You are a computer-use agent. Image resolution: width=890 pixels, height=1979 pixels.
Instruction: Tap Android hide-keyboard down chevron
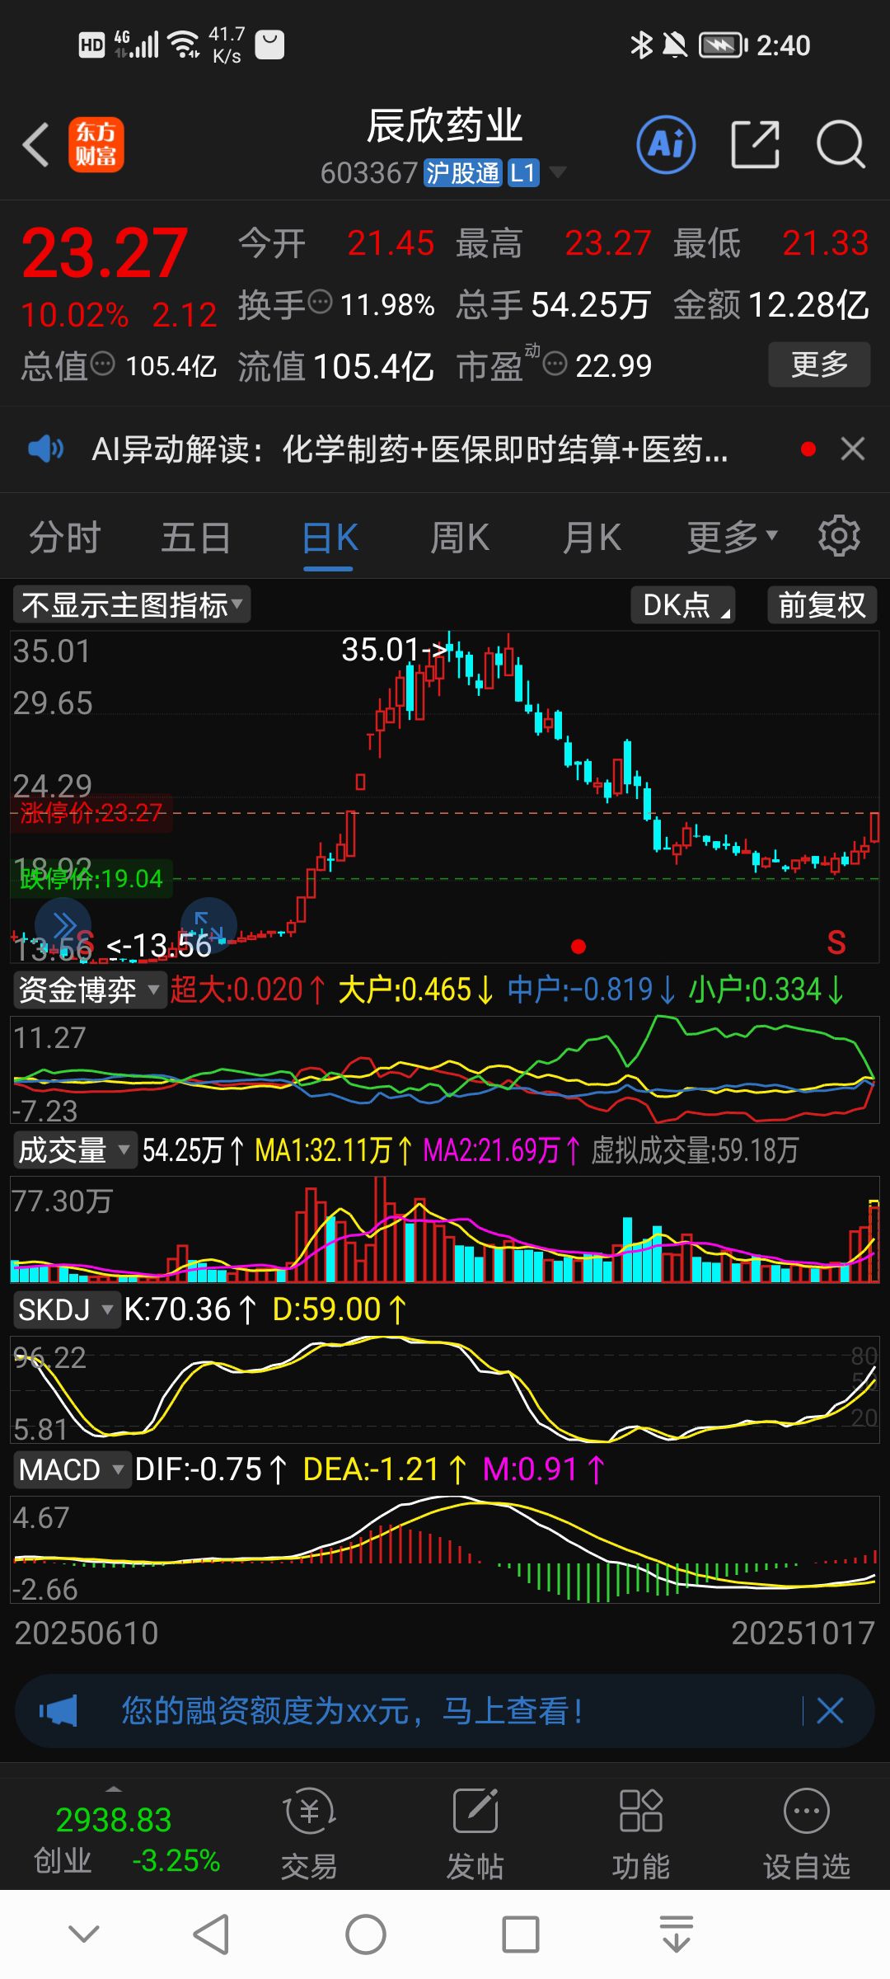click(84, 1934)
